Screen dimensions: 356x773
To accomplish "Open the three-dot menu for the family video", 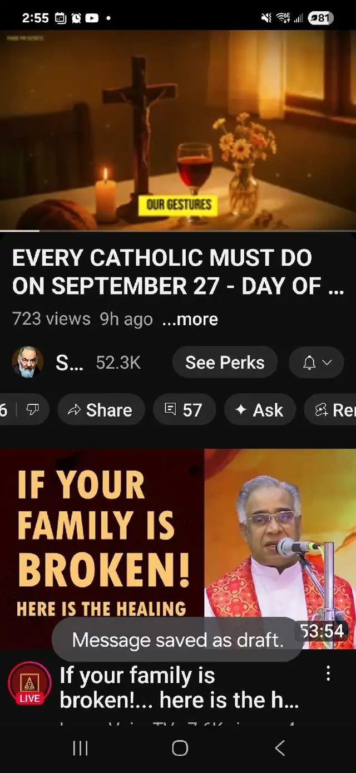I will click(328, 673).
